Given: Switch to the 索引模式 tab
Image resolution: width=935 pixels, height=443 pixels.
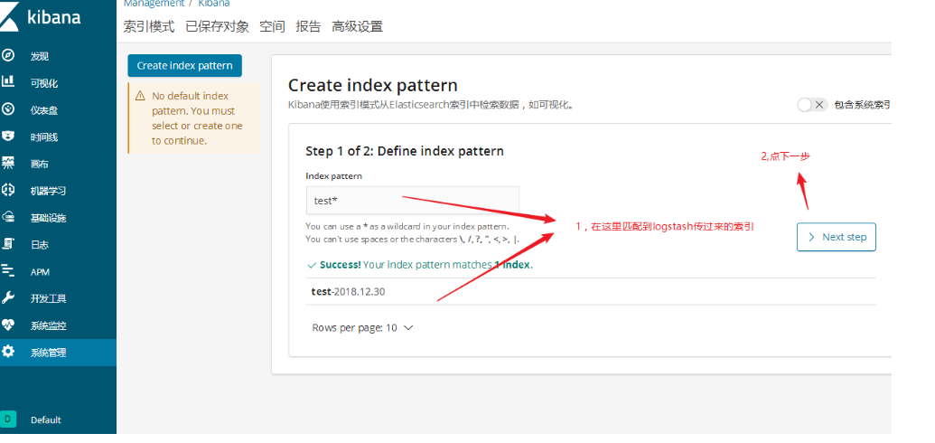Looking at the screenshot, I should coord(149,27).
